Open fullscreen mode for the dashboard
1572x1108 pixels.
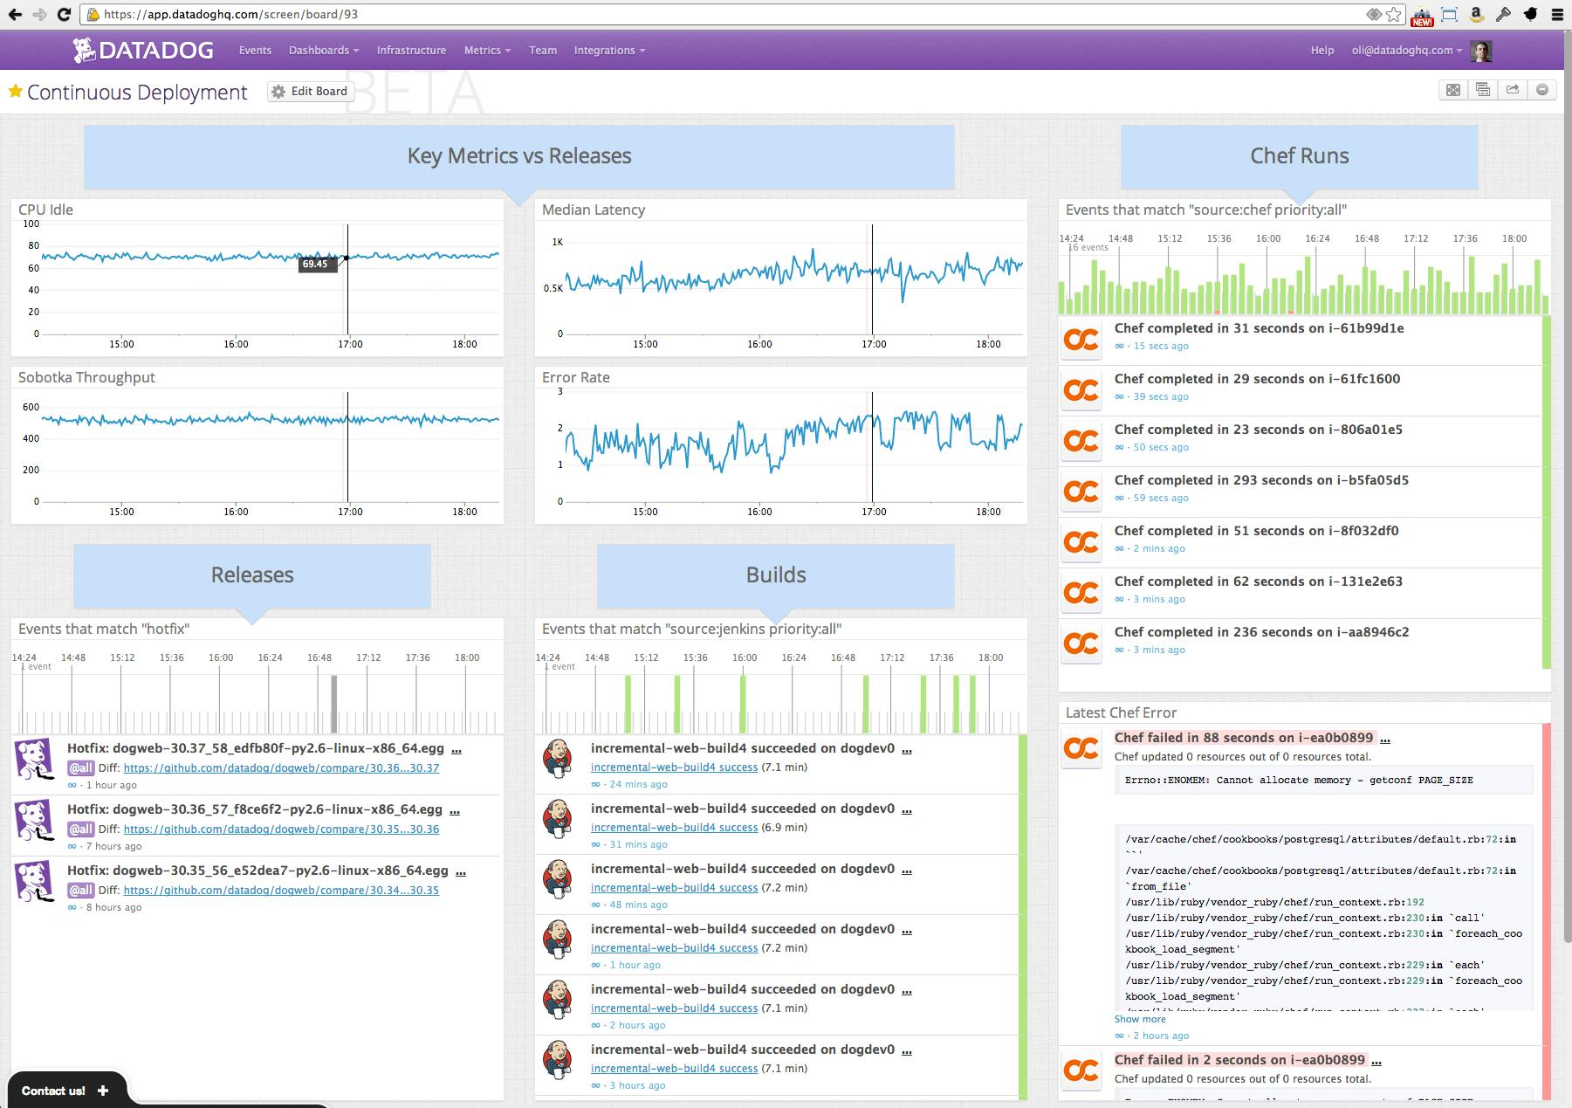pyautogui.click(x=1453, y=89)
